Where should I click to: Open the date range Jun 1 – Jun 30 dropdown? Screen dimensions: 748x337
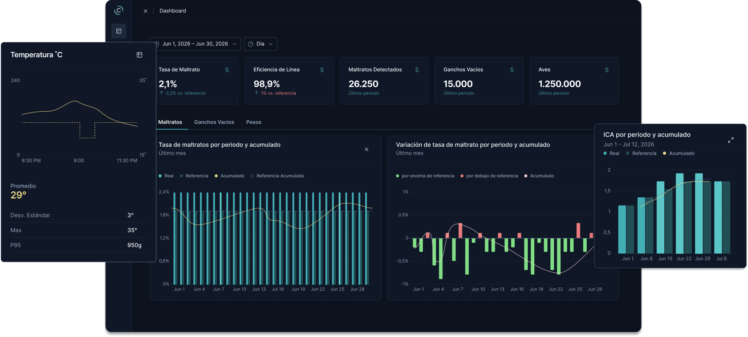pos(195,44)
